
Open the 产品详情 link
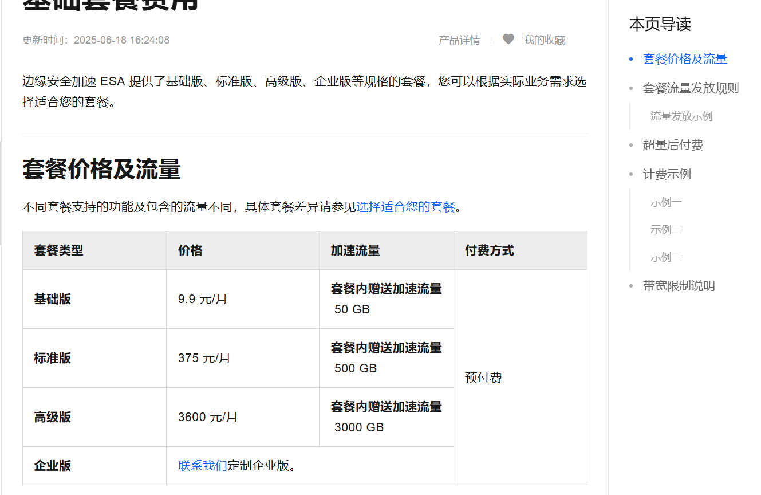click(459, 40)
